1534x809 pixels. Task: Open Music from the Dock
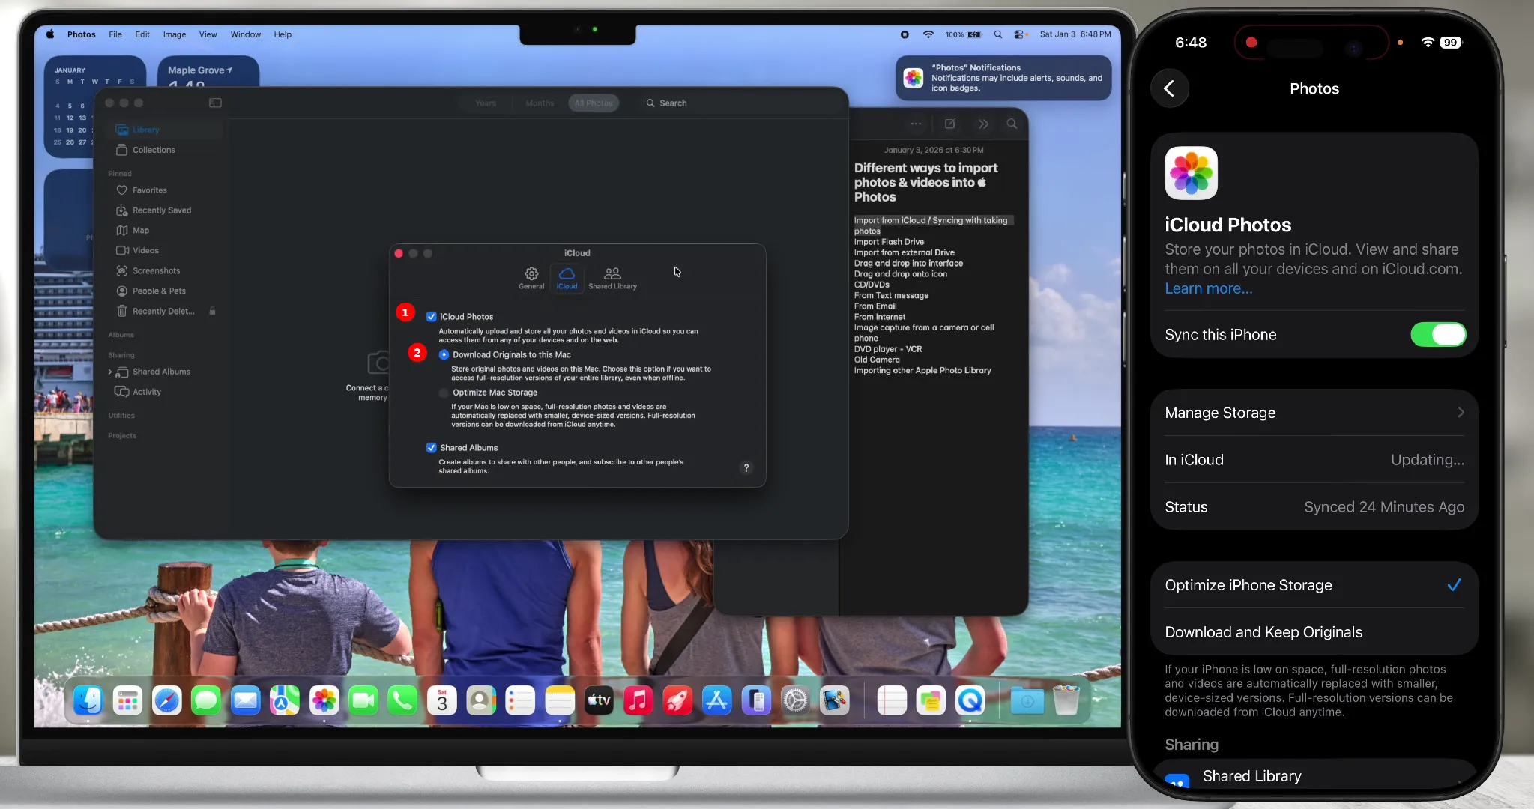point(638,701)
